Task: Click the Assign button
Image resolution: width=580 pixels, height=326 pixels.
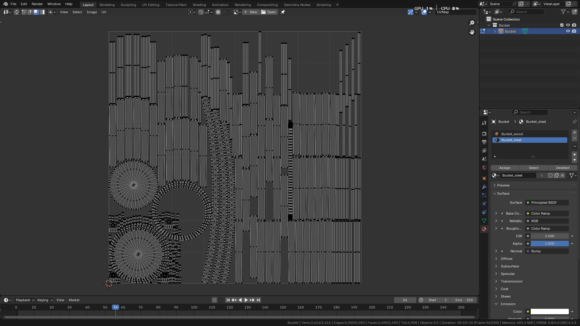Action: pyautogui.click(x=504, y=168)
